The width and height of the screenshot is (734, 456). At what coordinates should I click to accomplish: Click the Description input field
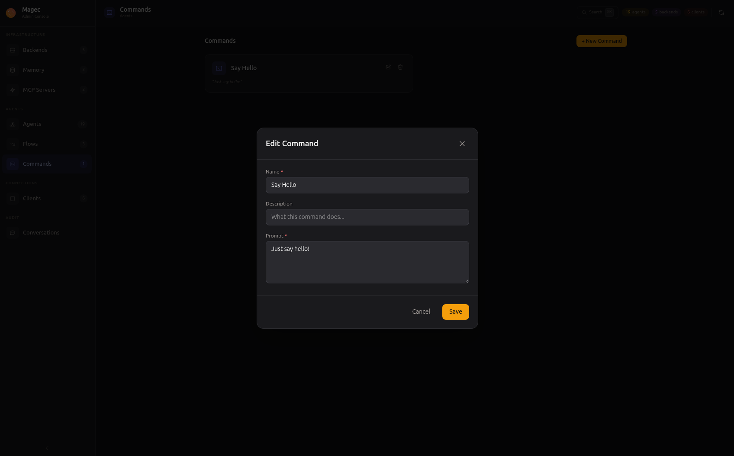367,217
